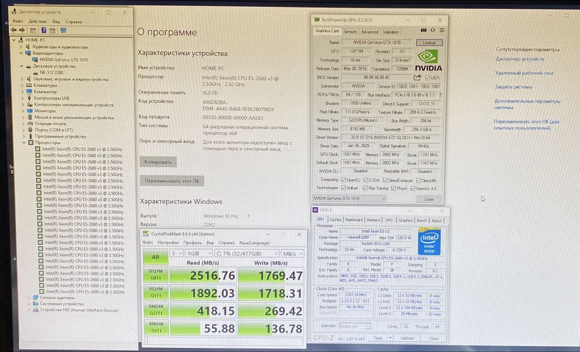Image resolution: width=580 pixels, height=352 pixels.
Task: Collapse the Видеоадаптеры tree node
Action: [x=21, y=53]
